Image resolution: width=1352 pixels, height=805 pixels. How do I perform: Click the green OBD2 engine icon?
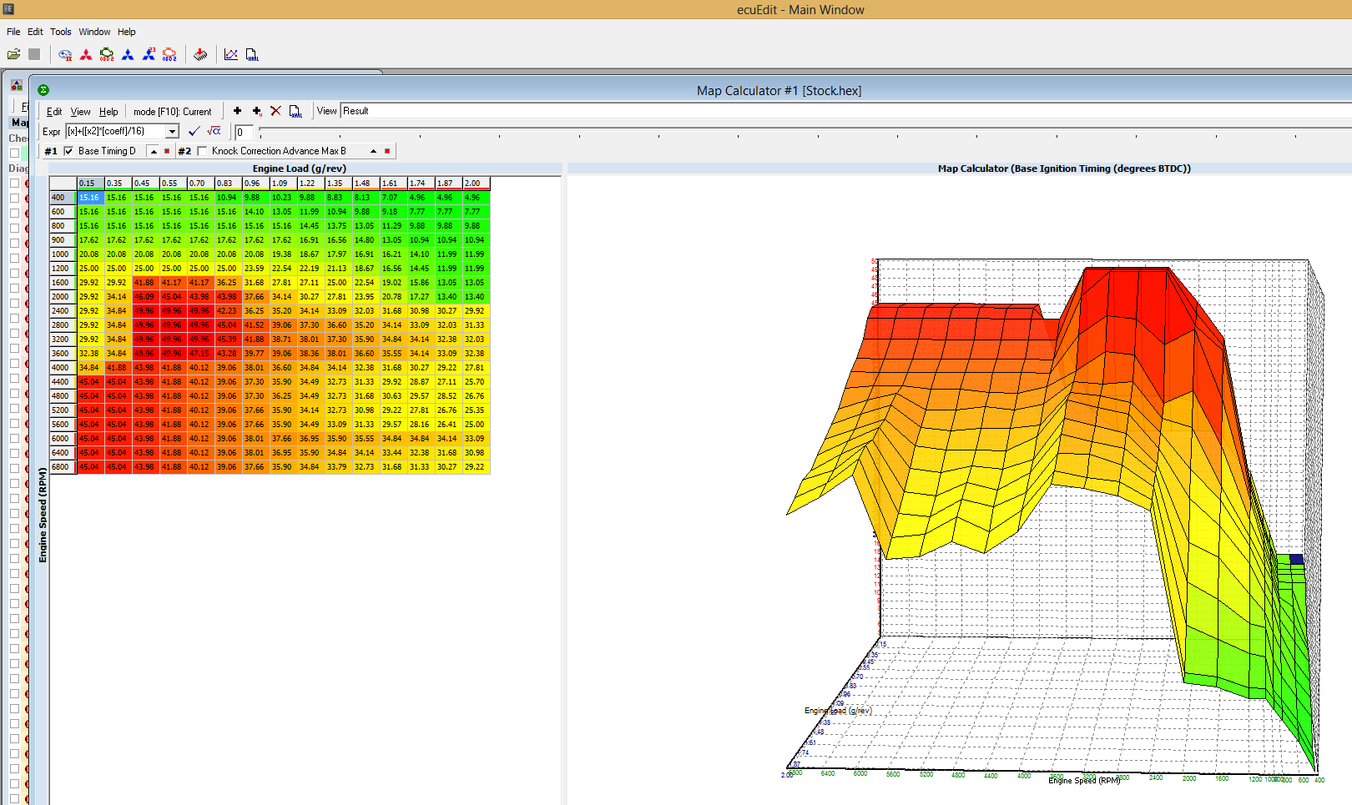click(x=107, y=54)
